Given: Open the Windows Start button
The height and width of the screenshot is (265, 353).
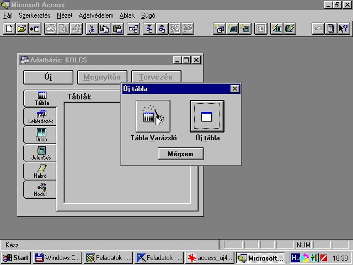Looking at the screenshot, I should coord(16,258).
